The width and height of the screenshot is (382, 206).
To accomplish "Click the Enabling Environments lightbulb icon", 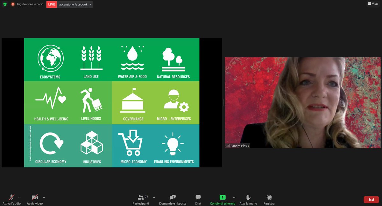I will [173, 144].
